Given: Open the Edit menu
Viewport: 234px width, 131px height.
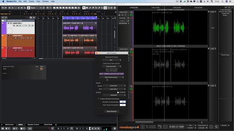Looking at the screenshot, I should tap(25, 1).
